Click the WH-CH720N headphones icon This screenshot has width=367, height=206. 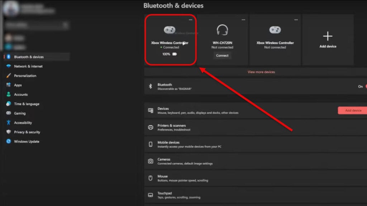click(222, 30)
